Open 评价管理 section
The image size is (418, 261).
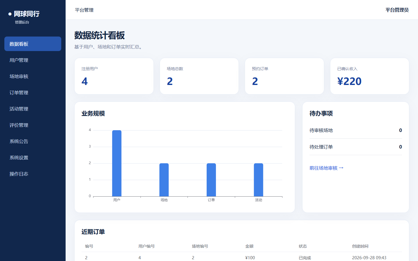tap(33, 125)
